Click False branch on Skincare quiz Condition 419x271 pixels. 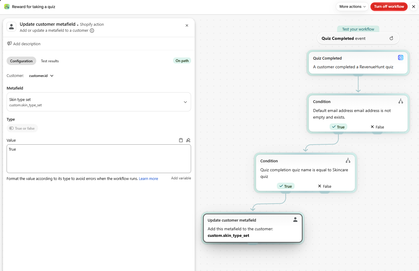[325, 186]
